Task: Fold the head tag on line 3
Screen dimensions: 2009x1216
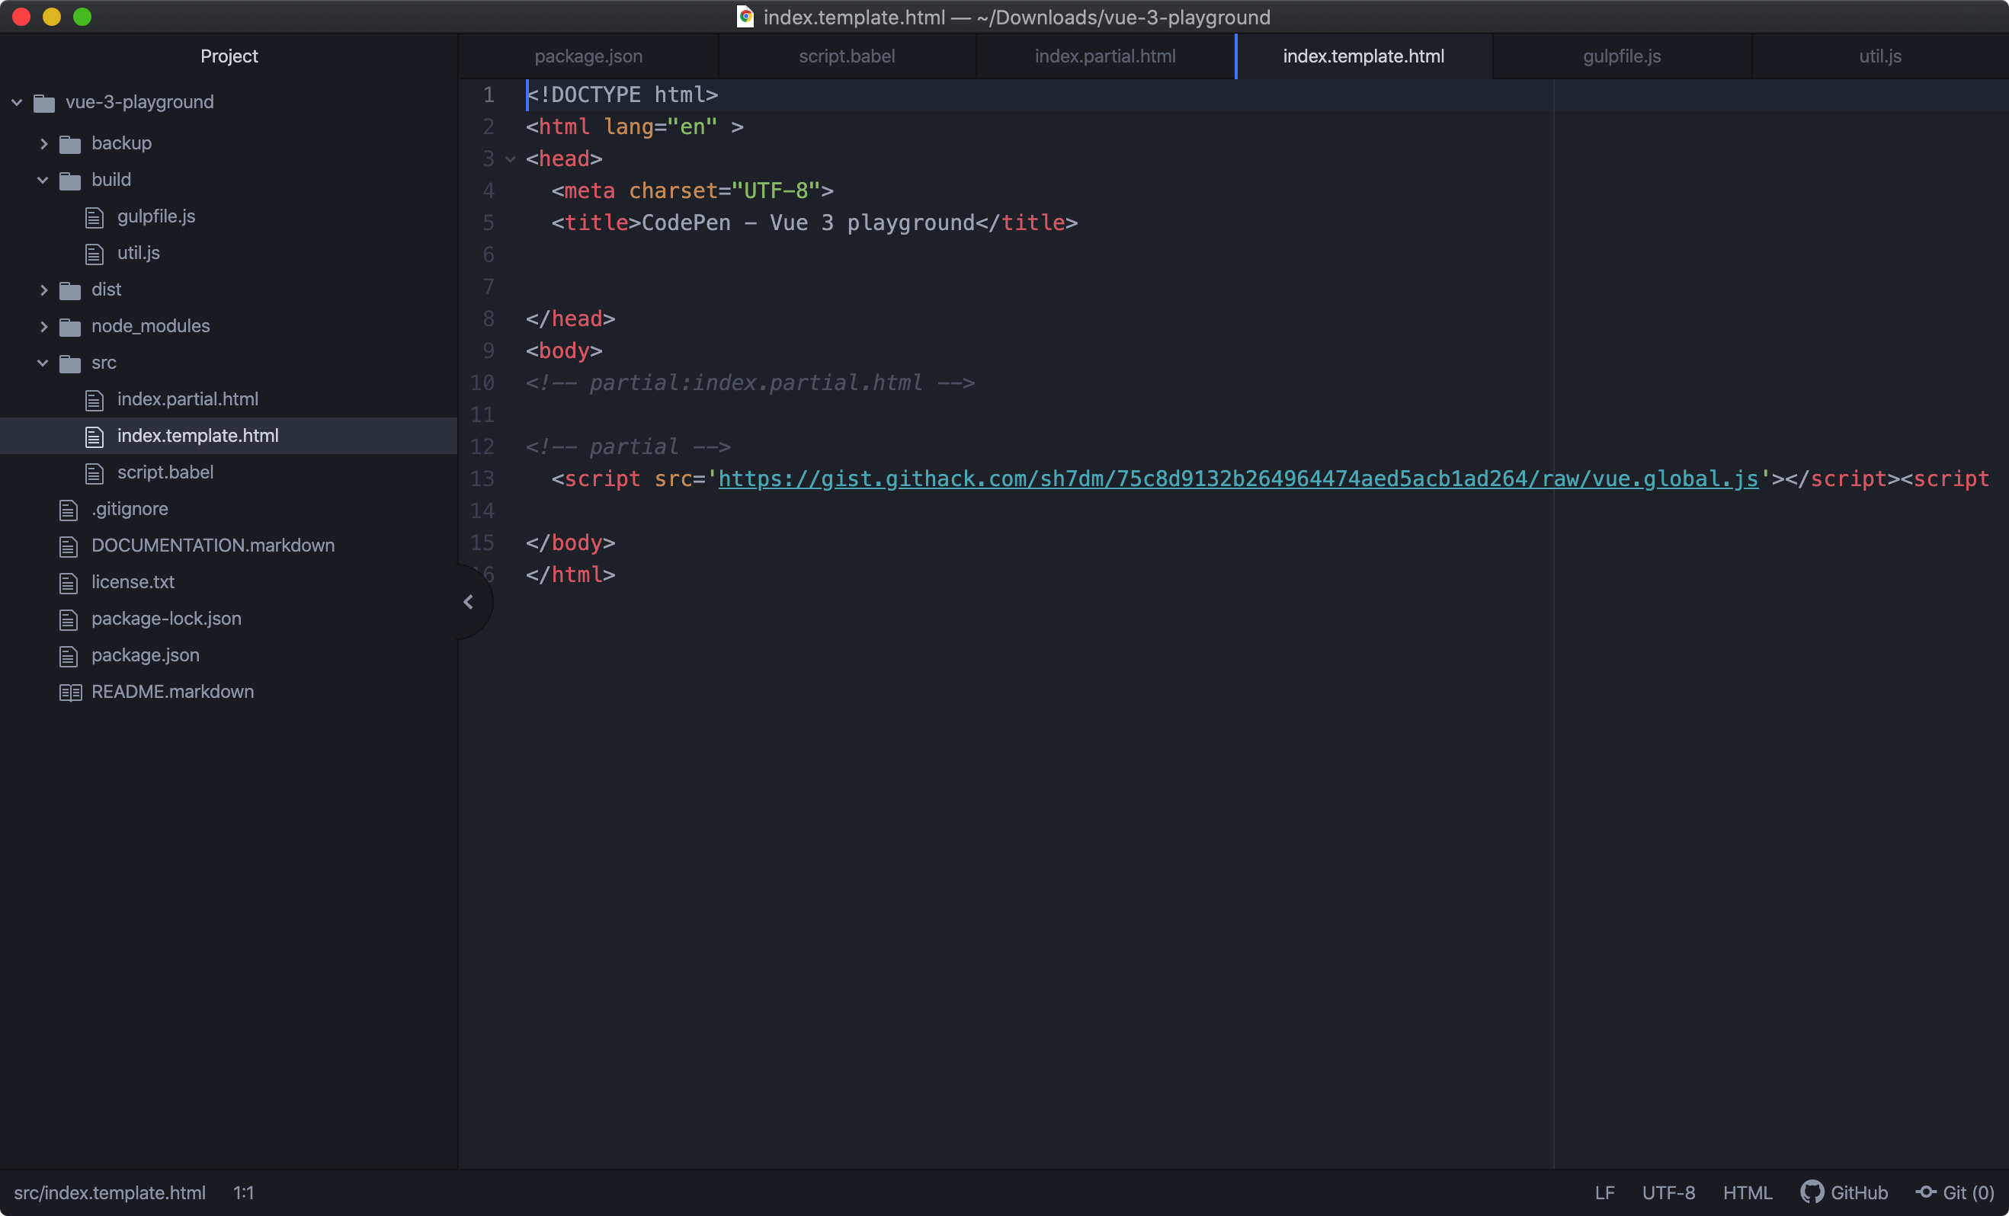Action: tap(511, 159)
